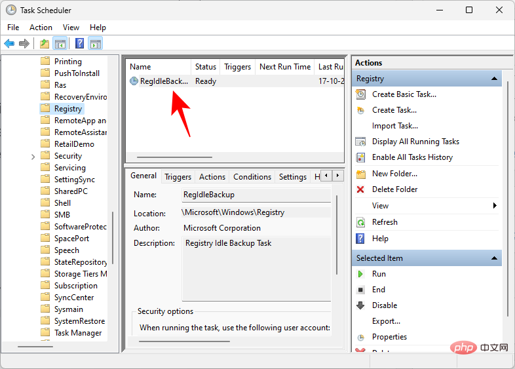The height and width of the screenshot is (369, 515).
Task: Sort by the Status column header
Action: tap(206, 67)
